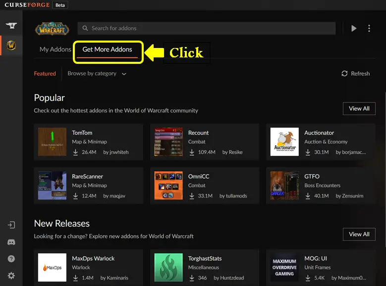
Task: Open the OmniCC addon title
Action: [x=199, y=177]
